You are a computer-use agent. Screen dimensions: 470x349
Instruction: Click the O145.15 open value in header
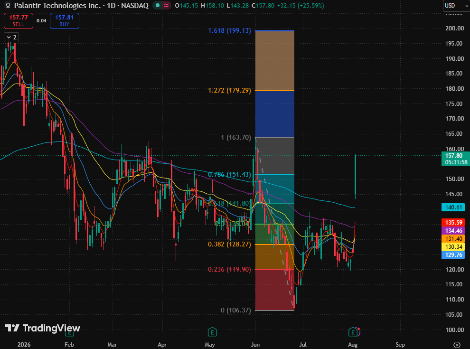pos(187,5)
